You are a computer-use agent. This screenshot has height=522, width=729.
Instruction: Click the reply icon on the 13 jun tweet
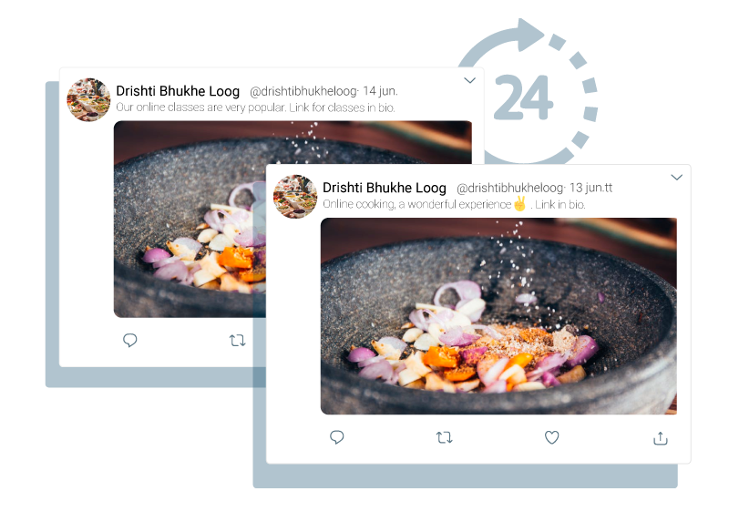tap(336, 437)
